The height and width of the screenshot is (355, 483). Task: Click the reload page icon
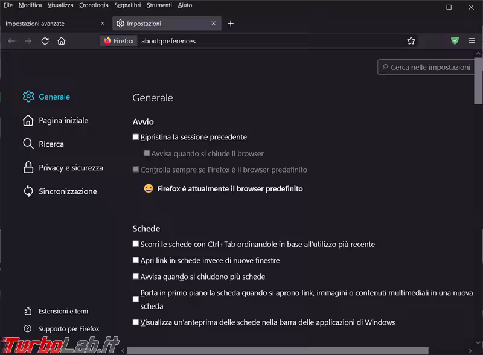[45, 41]
